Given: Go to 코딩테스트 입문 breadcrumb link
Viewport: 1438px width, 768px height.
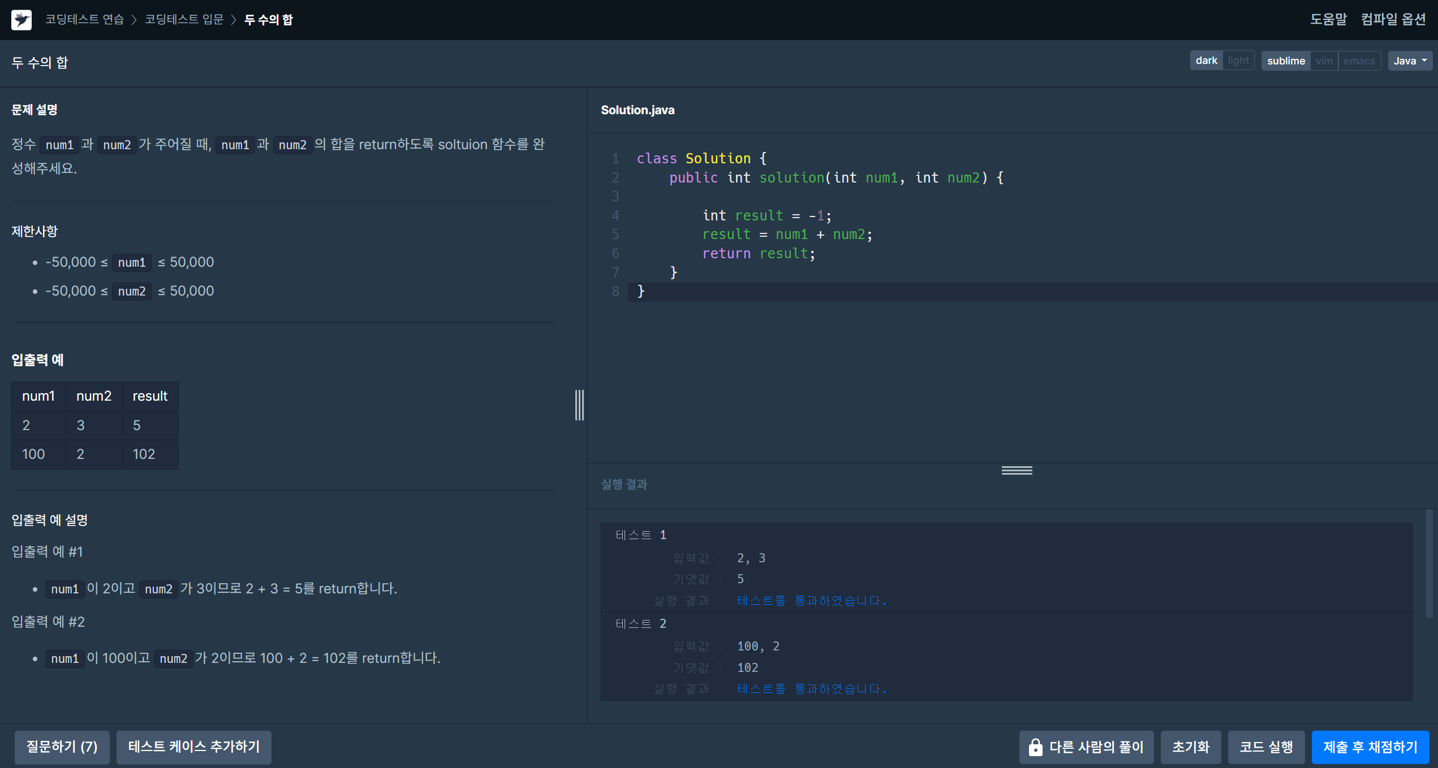Looking at the screenshot, I should pos(184,20).
